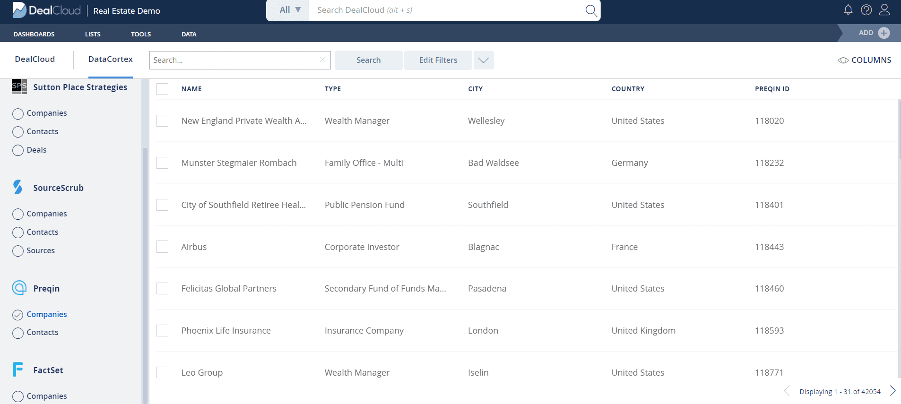Click the ADD button label
This screenshot has width=901, height=404.
click(866, 33)
